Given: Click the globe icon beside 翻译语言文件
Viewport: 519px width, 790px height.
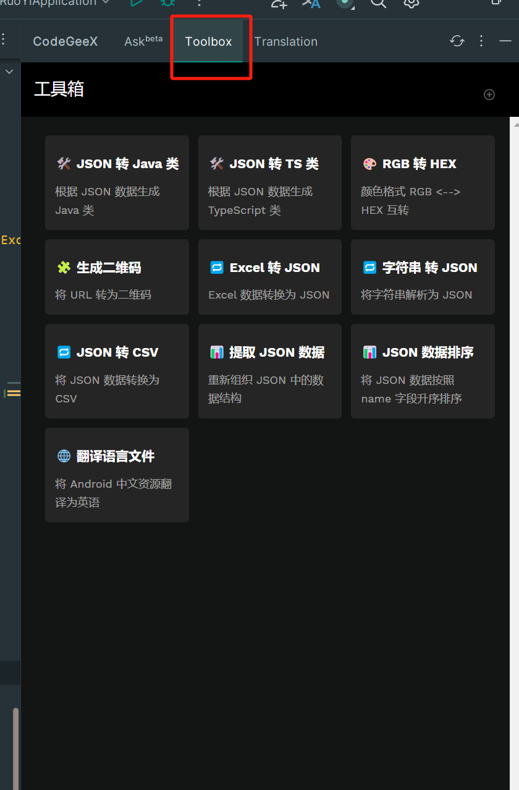Looking at the screenshot, I should pos(64,456).
